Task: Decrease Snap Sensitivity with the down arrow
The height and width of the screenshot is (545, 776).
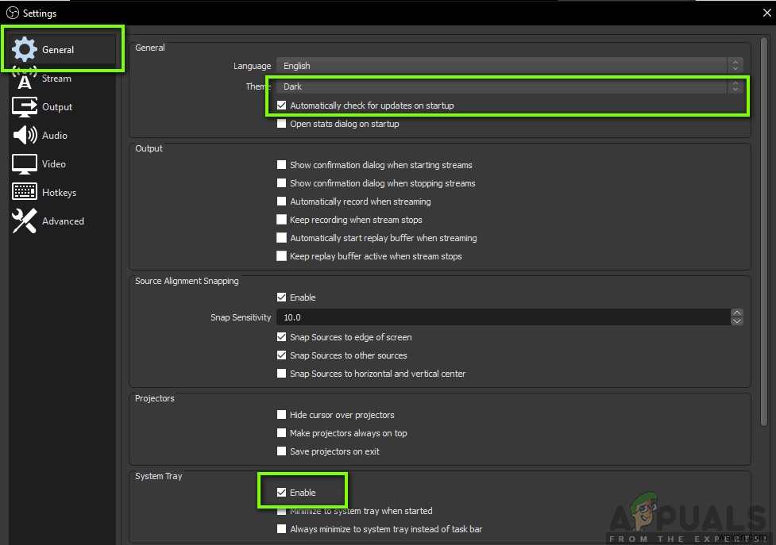Action: click(736, 321)
